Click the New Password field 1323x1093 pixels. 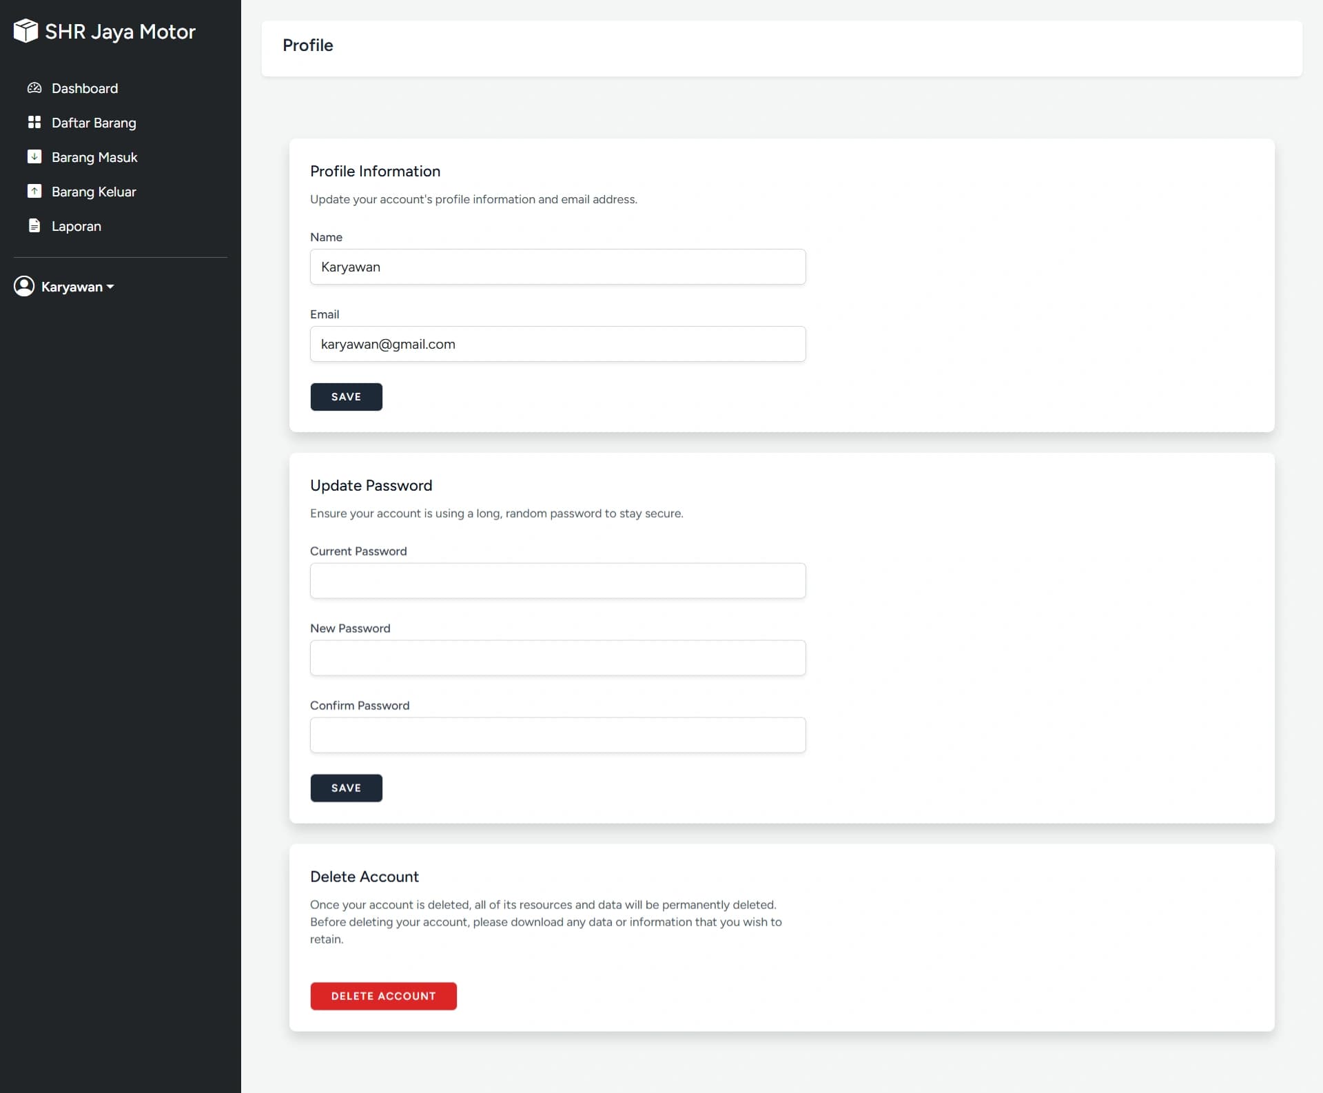pyautogui.click(x=557, y=658)
